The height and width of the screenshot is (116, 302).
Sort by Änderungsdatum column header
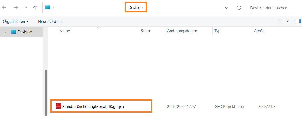tap(182, 31)
